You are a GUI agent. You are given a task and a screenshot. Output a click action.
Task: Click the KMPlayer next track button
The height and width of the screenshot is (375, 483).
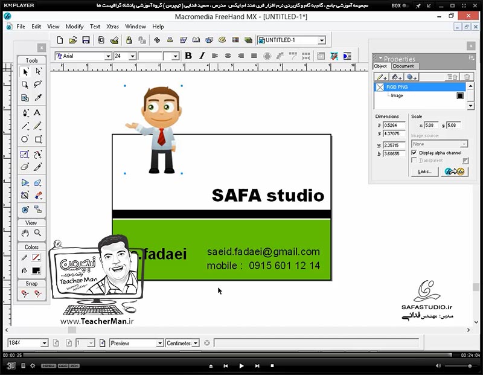click(x=257, y=366)
